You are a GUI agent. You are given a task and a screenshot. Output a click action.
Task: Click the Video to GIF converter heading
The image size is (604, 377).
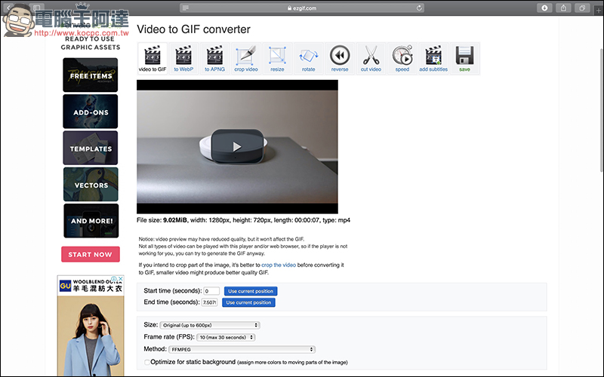tap(194, 29)
